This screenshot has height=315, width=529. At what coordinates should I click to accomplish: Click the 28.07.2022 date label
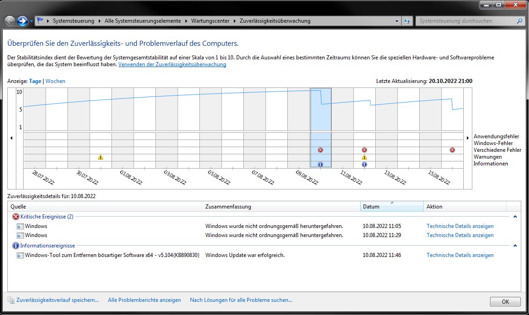(43, 177)
